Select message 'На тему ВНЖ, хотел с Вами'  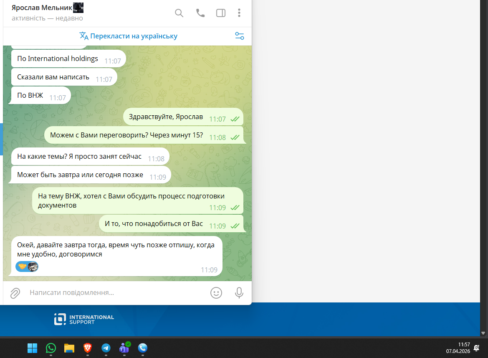[x=138, y=201]
